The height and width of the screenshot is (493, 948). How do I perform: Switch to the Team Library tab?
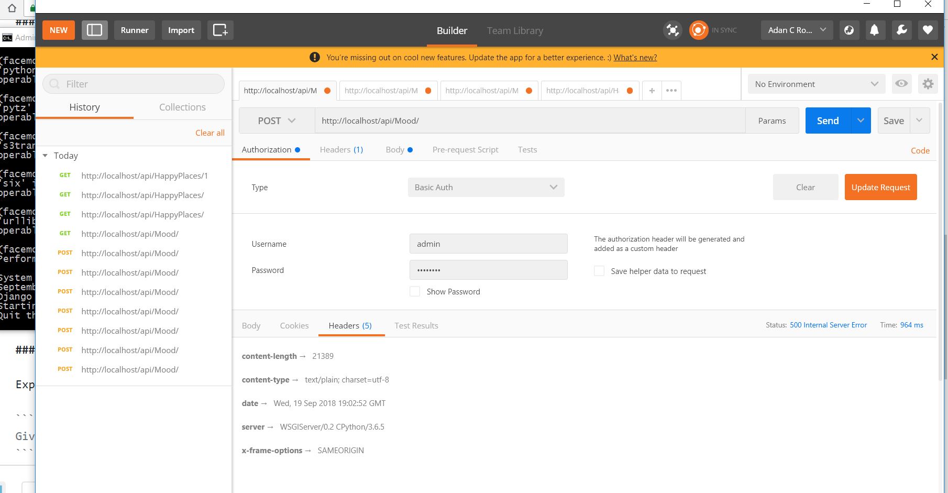click(x=515, y=30)
